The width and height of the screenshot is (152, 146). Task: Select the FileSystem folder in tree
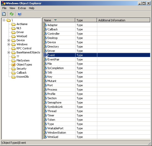point(23,61)
